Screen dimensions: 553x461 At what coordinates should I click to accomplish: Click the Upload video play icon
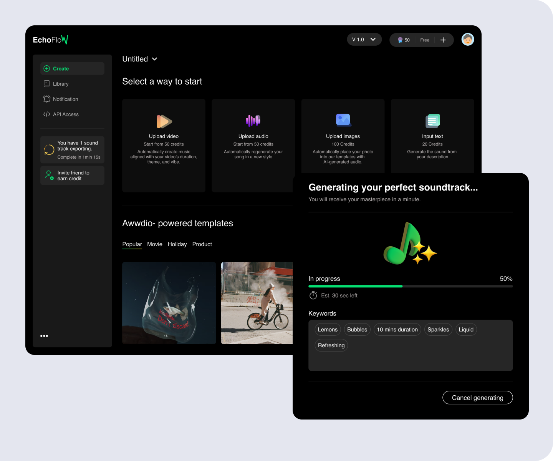coord(164,121)
